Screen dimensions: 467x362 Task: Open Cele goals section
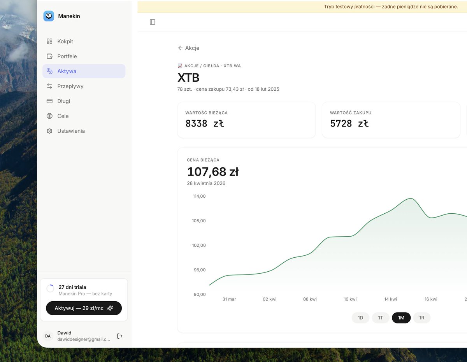[84, 116]
